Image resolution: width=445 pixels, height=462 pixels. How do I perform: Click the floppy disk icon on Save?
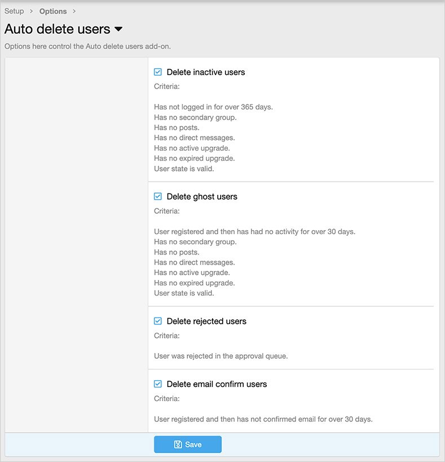(178, 445)
